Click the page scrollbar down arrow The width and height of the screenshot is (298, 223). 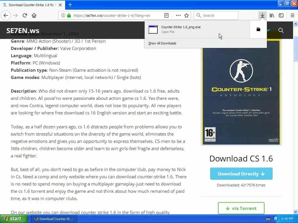coord(296,212)
